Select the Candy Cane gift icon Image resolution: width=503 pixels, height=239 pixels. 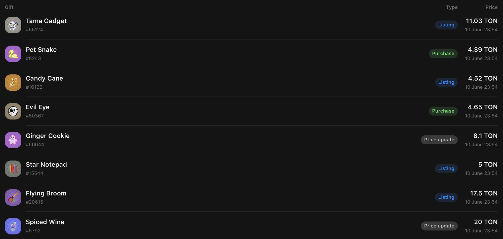[13, 83]
